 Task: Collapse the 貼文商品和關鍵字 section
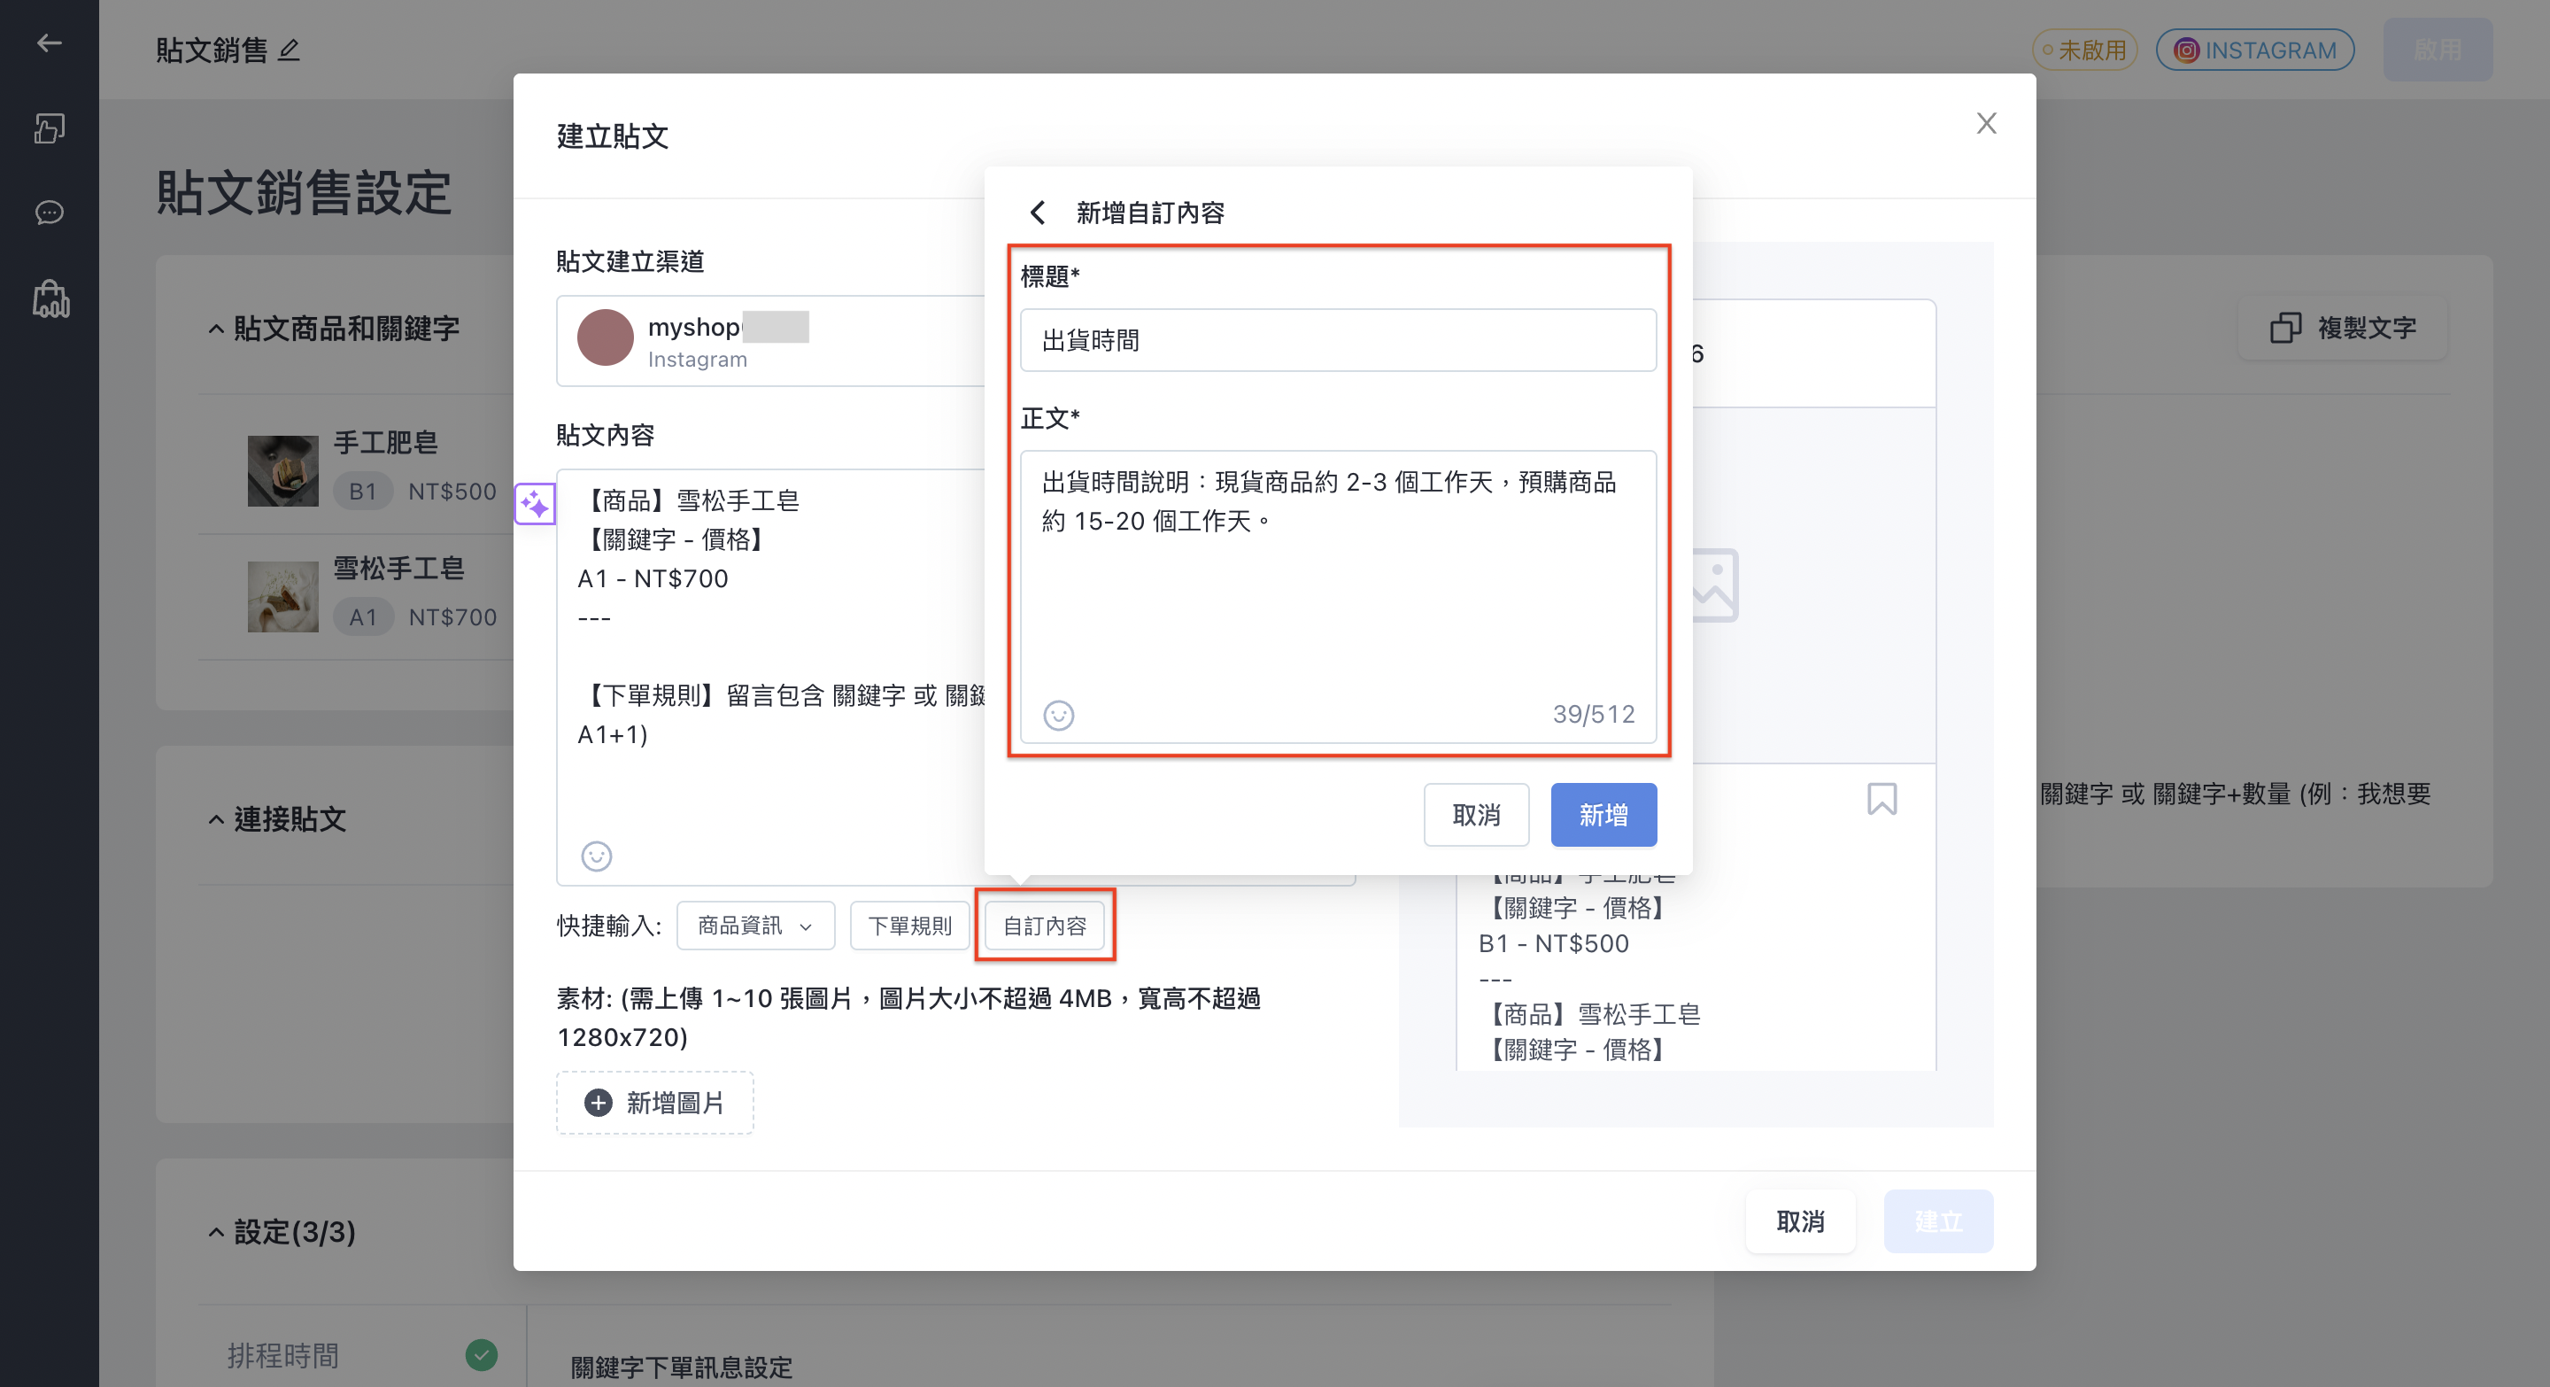[216, 329]
